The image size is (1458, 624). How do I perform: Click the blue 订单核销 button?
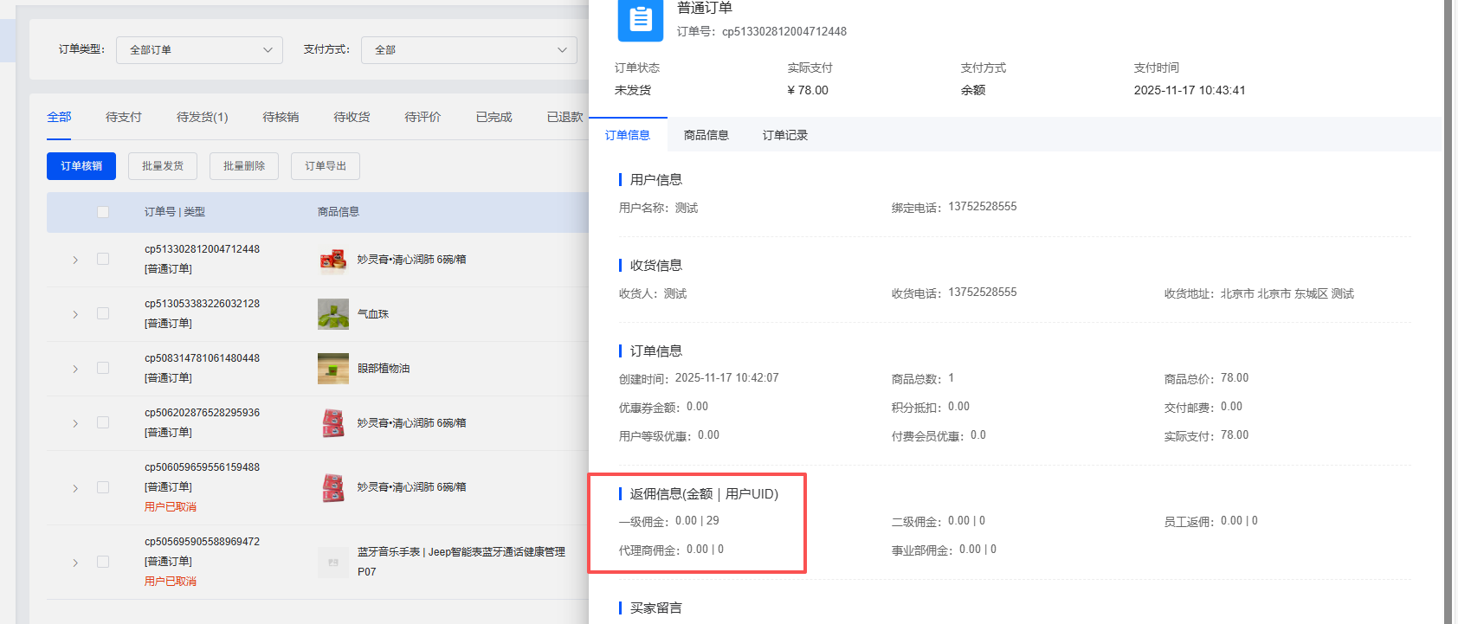(x=81, y=166)
